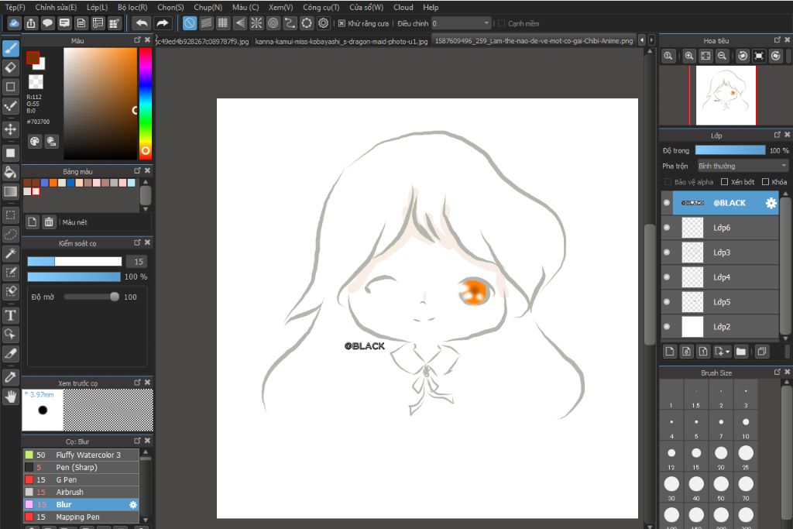Screen dimensions: 793x529
Task: Click the Undo arrow in toolbar
Action: tap(142, 23)
